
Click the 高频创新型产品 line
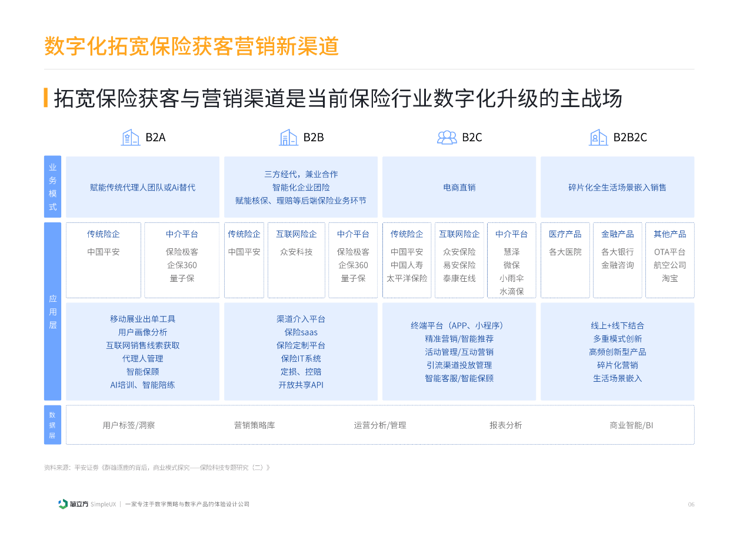[617, 352]
